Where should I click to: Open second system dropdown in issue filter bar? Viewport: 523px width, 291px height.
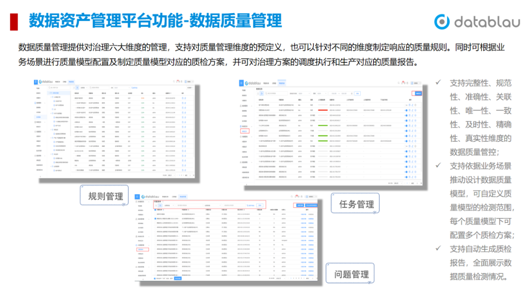[x=213, y=205]
